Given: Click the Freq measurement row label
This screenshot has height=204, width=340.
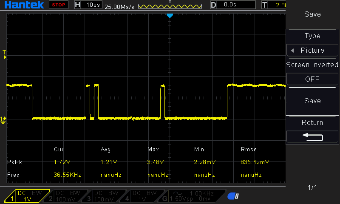Looking at the screenshot, I should click(x=14, y=175).
